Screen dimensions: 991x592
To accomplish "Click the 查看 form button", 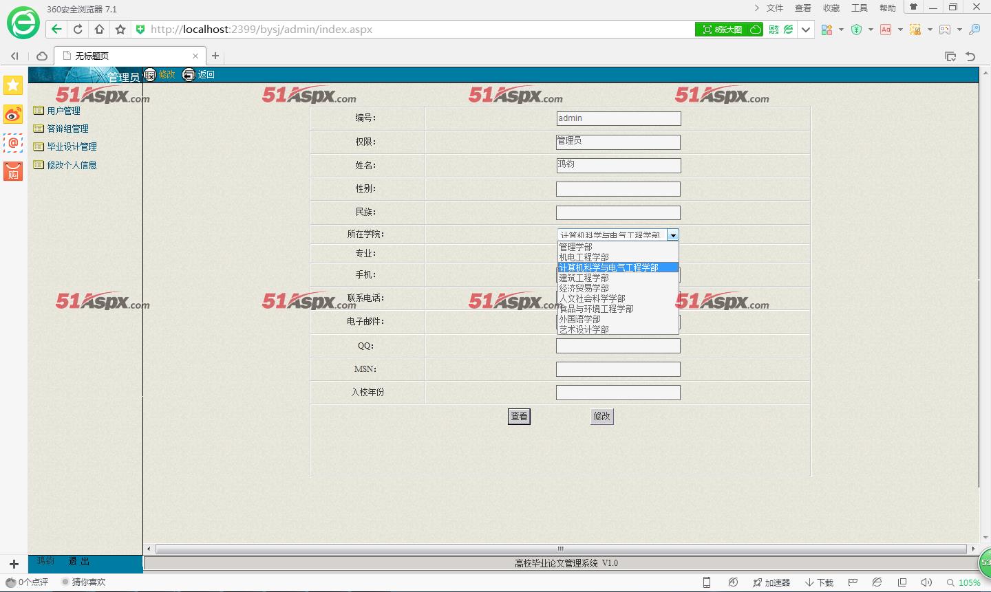I will click(x=519, y=416).
